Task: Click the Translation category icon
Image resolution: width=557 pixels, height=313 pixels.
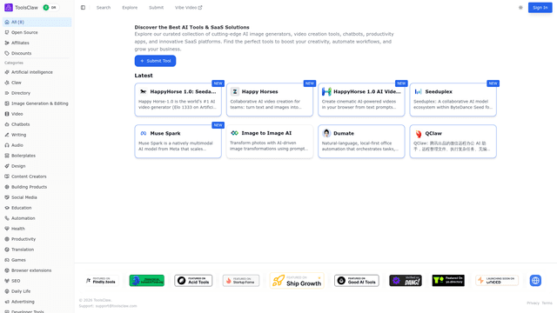Action: point(7,250)
